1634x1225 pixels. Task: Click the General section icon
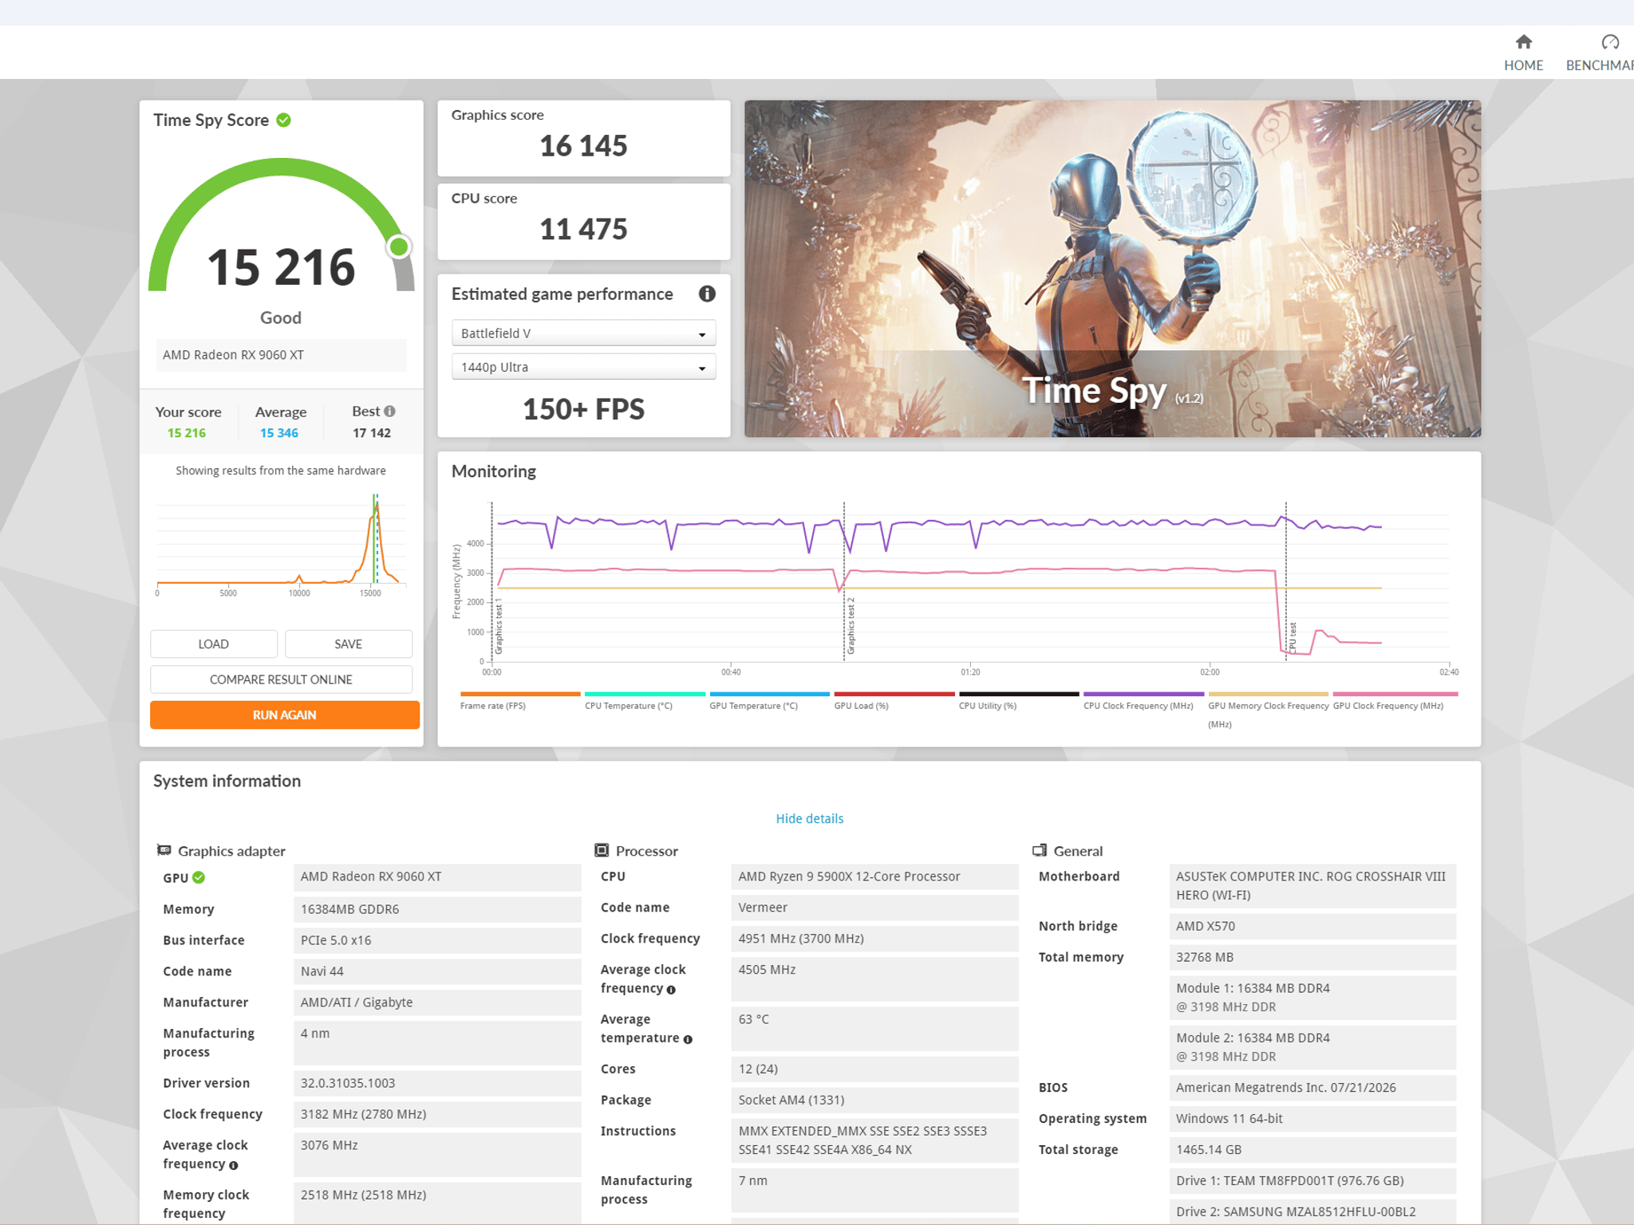[1039, 850]
